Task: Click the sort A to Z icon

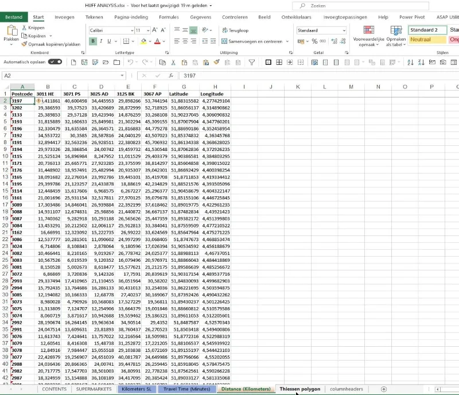Action: (410, 62)
